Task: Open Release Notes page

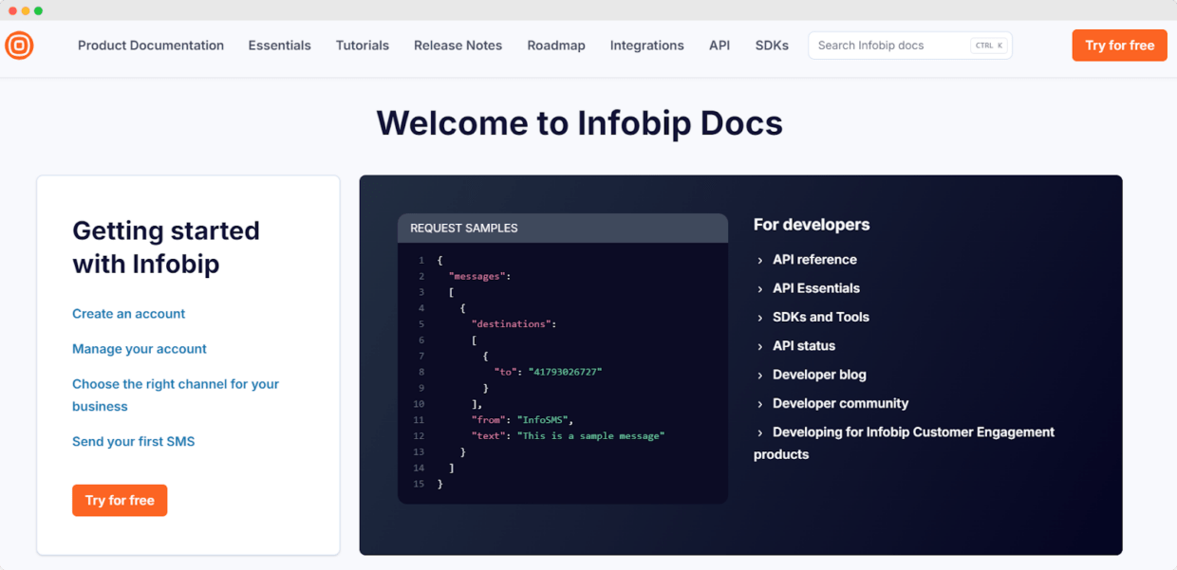Action: point(458,46)
